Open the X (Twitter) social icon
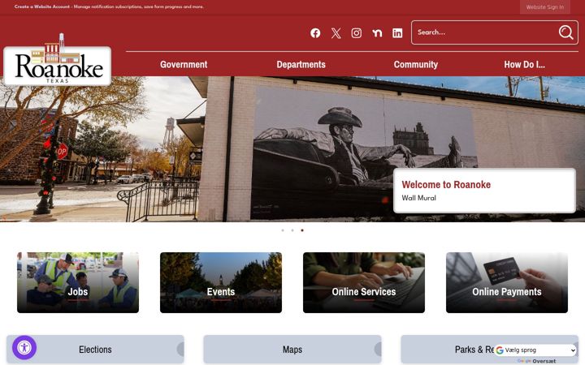Screen dimensions: 585x365 pos(336,33)
